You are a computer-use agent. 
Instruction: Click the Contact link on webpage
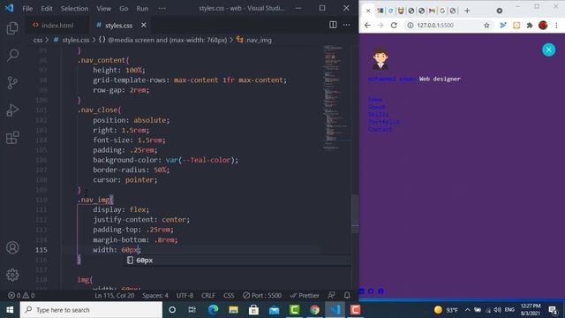coord(380,129)
